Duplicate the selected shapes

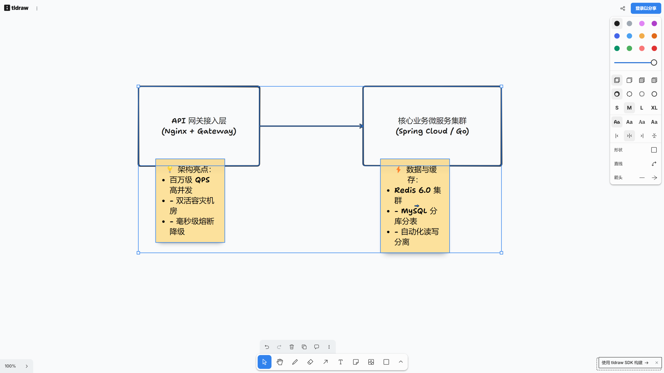tap(304, 347)
